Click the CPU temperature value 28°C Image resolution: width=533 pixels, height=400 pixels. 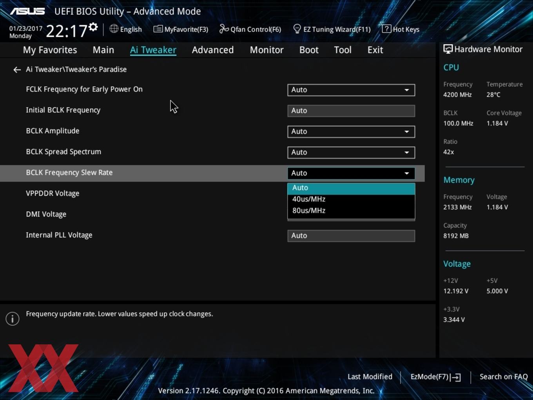coord(493,95)
